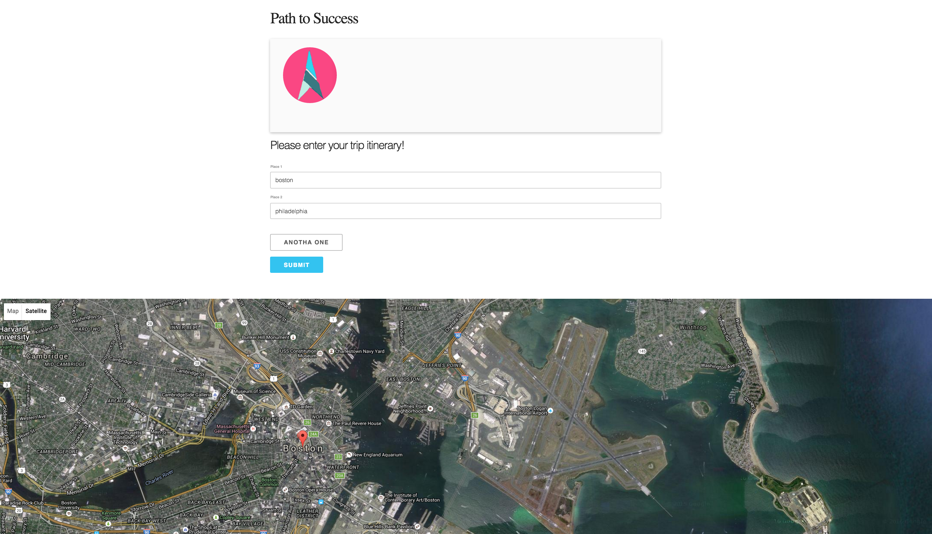Switch to Map view

pyautogui.click(x=13, y=311)
